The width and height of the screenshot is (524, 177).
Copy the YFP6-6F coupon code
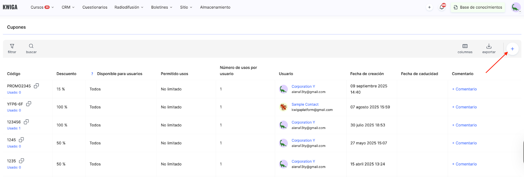tap(29, 104)
